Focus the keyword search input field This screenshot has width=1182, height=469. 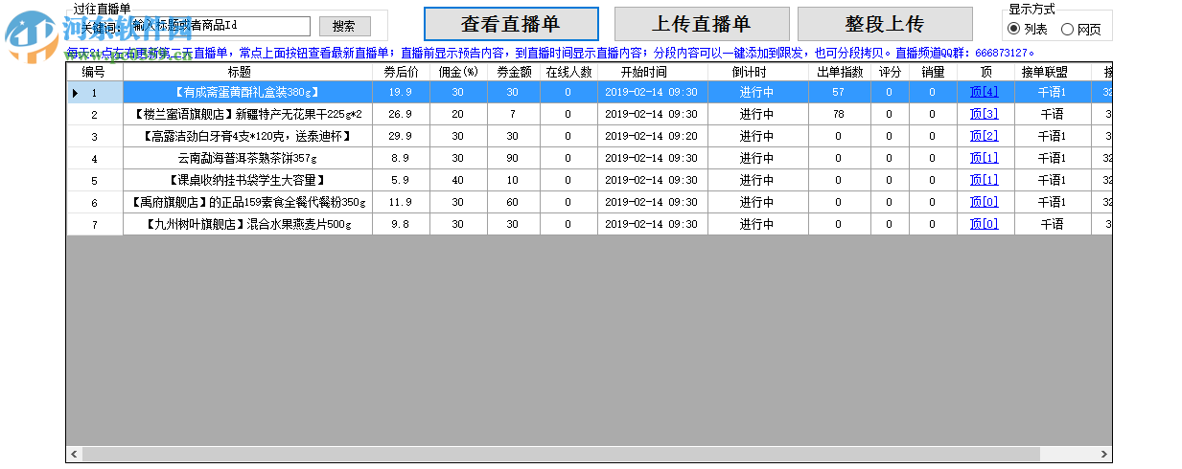220,26
